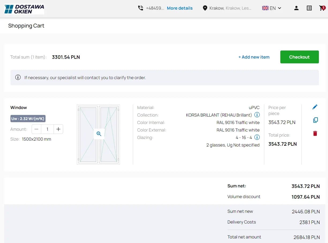Expand the EN language dropdown
Screen dimensions: 328x243
click(x=272, y=8)
